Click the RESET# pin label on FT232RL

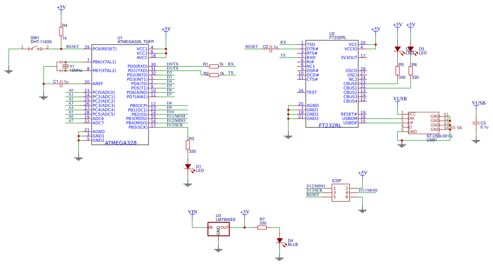(349, 114)
